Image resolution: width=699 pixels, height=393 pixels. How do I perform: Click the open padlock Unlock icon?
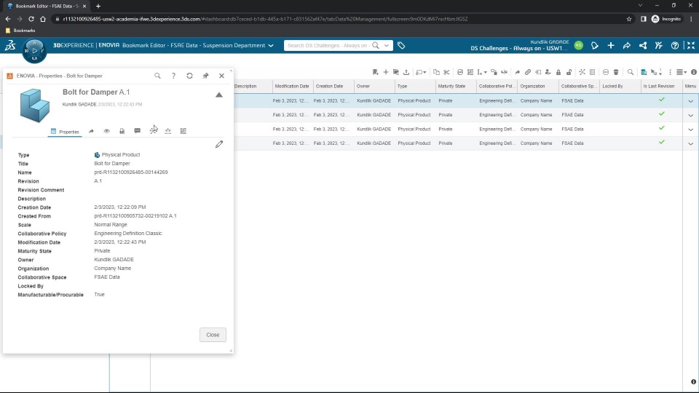[569, 72]
